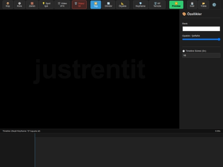Click the Timeline Süresi input field
Viewport: 223px width, 167px height.
click(x=201, y=55)
